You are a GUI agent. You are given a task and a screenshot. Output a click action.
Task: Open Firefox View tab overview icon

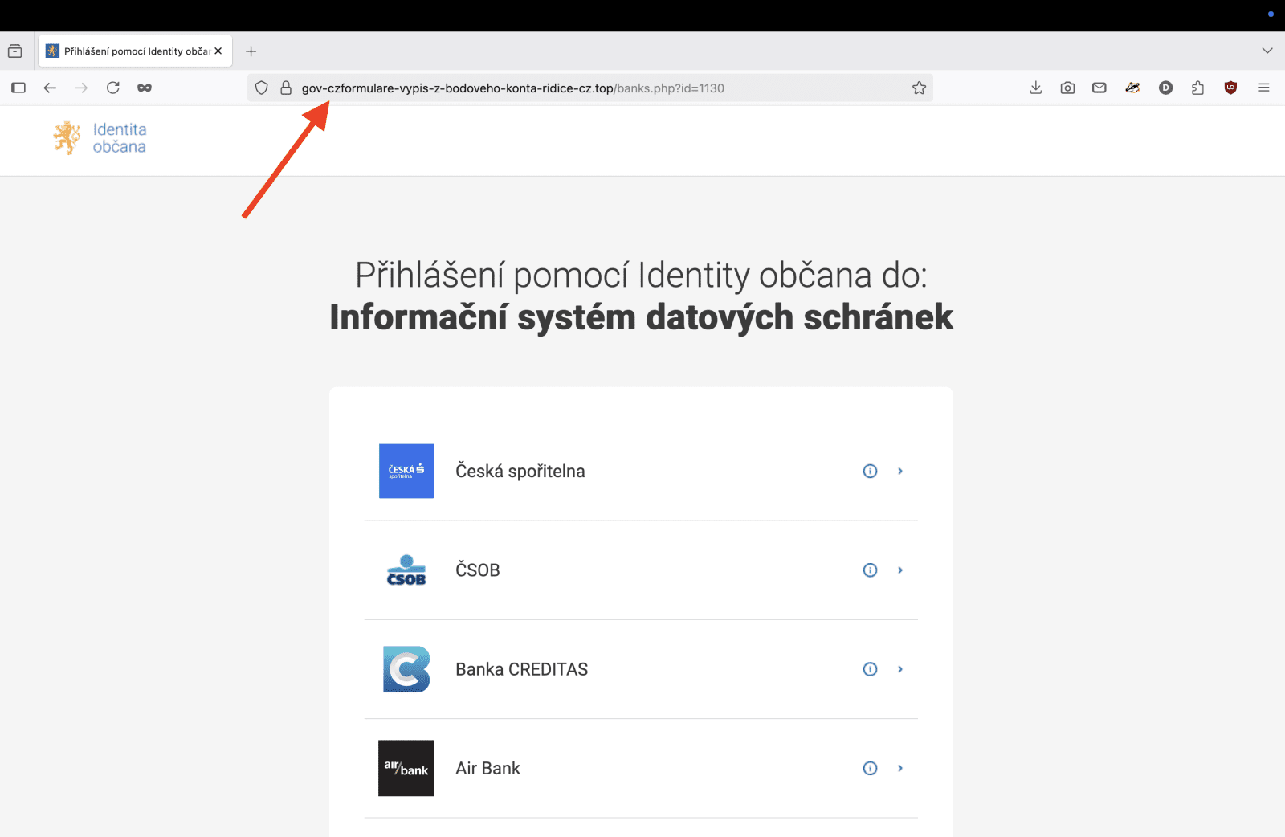pyautogui.click(x=15, y=51)
